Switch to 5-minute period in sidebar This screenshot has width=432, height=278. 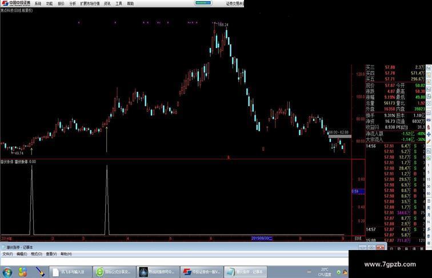tap(429, 172)
